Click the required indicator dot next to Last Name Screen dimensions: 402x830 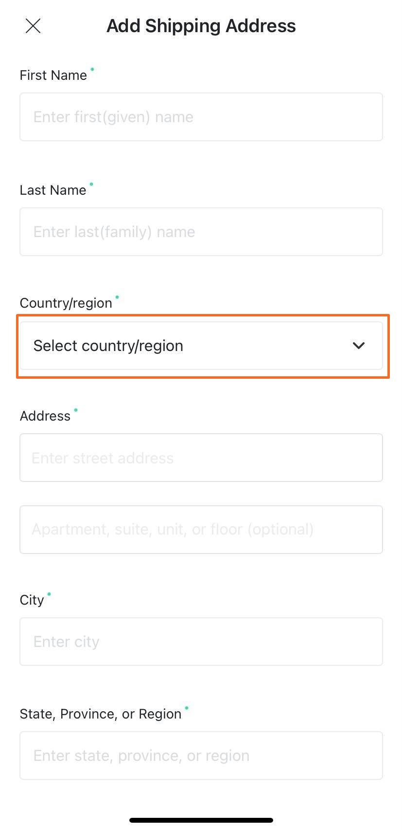(91, 184)
